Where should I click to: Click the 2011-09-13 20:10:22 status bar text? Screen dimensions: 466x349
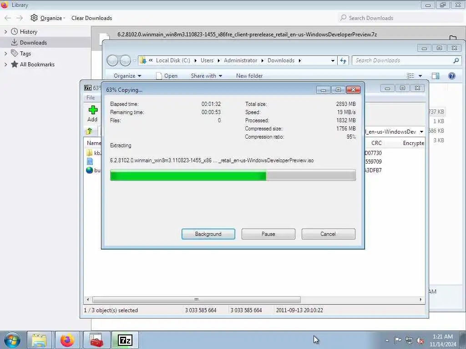tap(299, 310)
